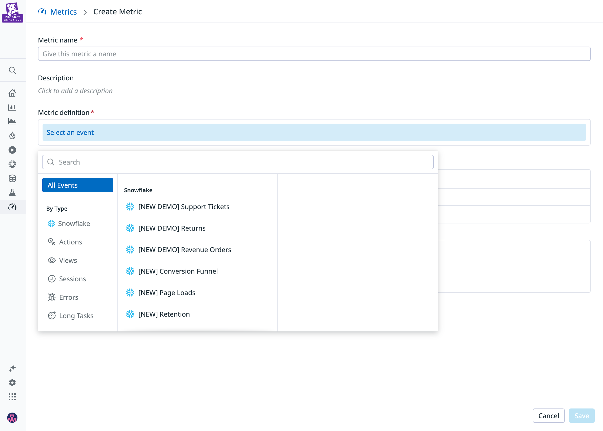
Task: Select the Views event type
Action: [67, 260]
